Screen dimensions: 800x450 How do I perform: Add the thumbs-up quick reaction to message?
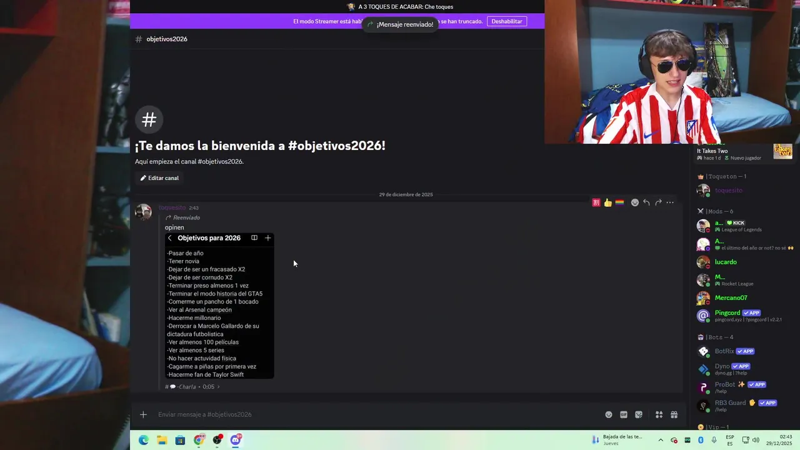[x=607, y=202]
